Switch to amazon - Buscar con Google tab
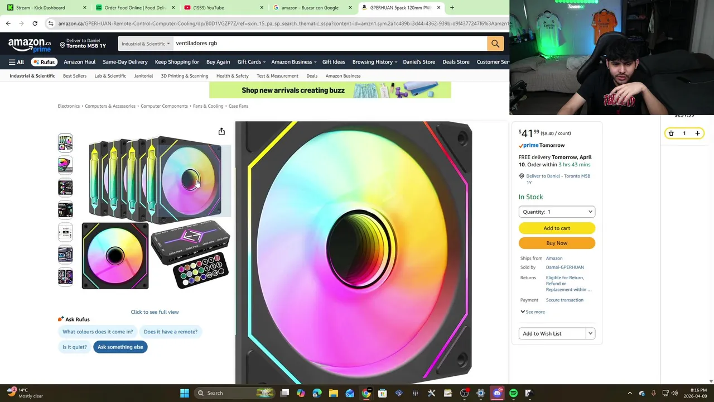The image size is (714, 402). pyautogui.click(x=312, y=8)
